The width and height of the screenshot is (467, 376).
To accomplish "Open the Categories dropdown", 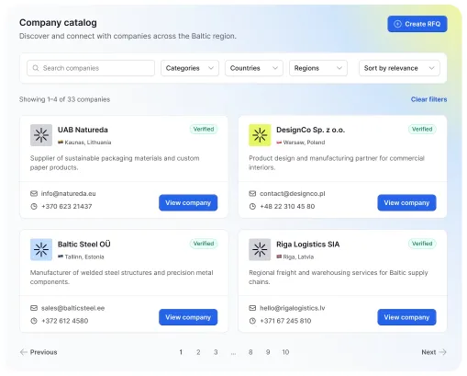I will 190,68.
